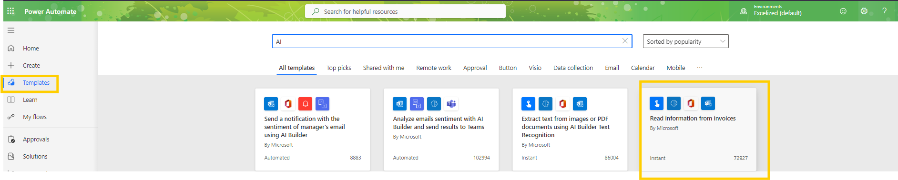Open Approvals in the sidebar
Screen dimensions: 898x180
[36, 139]
